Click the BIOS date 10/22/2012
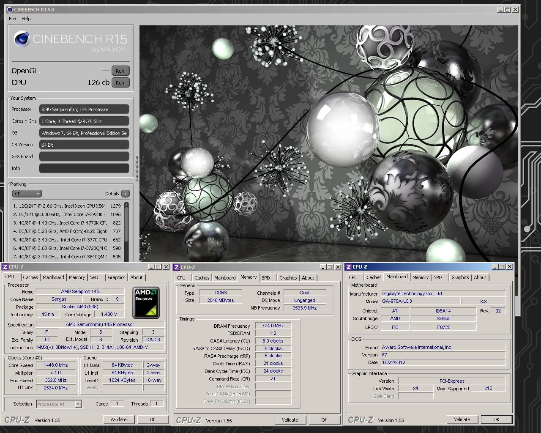 tap(443, 362)
